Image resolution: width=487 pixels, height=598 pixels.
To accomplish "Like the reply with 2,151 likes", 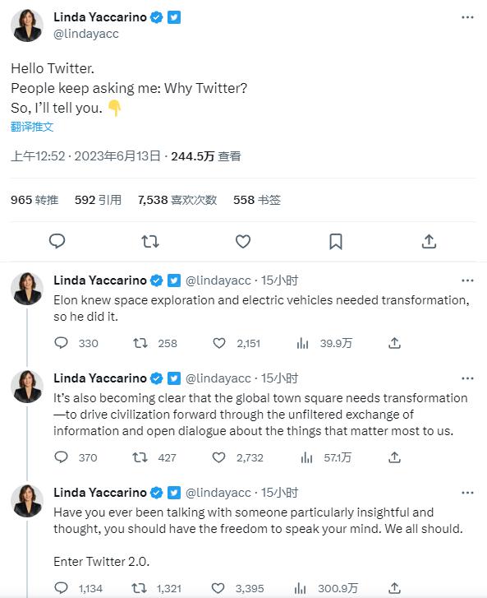I will 219,343.
